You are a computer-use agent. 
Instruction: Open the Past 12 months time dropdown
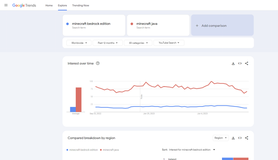(108, 43)
